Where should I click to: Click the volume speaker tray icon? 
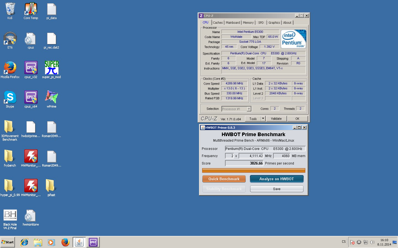[372, 242]
